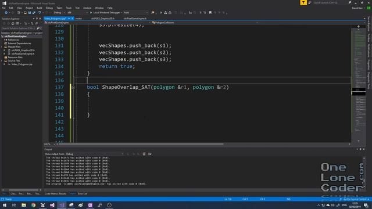Open the Tools menu
The width and height of the screenshot is (372, 209).
coord(69,8)
